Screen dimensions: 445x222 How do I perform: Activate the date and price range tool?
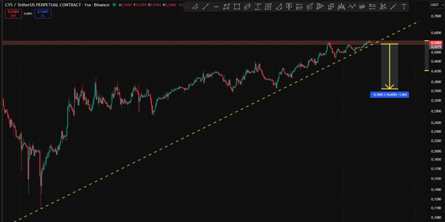pos(268,7)
